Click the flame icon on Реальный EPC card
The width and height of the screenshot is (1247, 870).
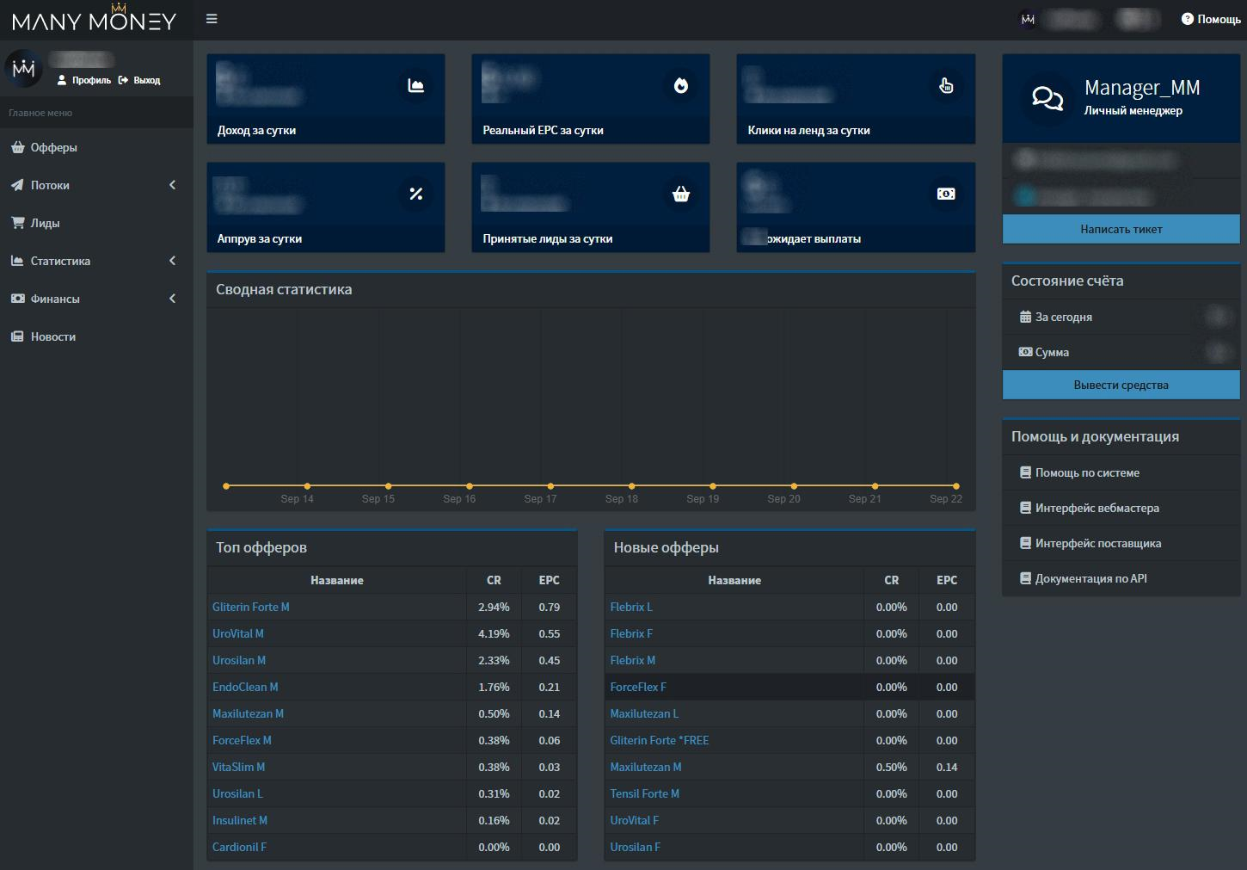(x=681, y=85)
